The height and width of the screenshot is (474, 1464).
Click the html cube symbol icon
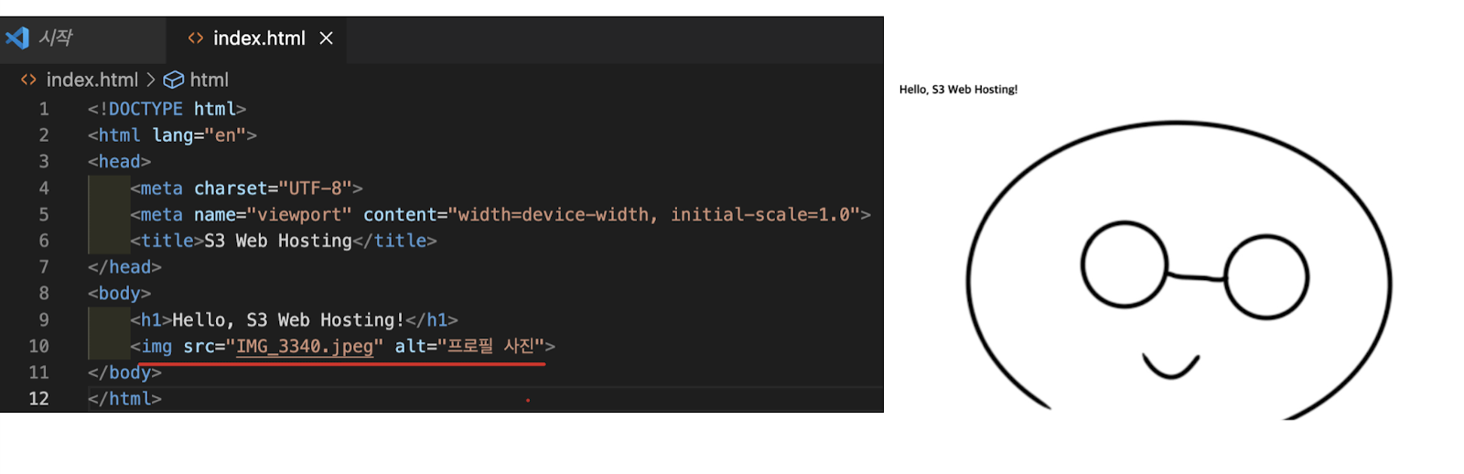[x=174, y=80]
